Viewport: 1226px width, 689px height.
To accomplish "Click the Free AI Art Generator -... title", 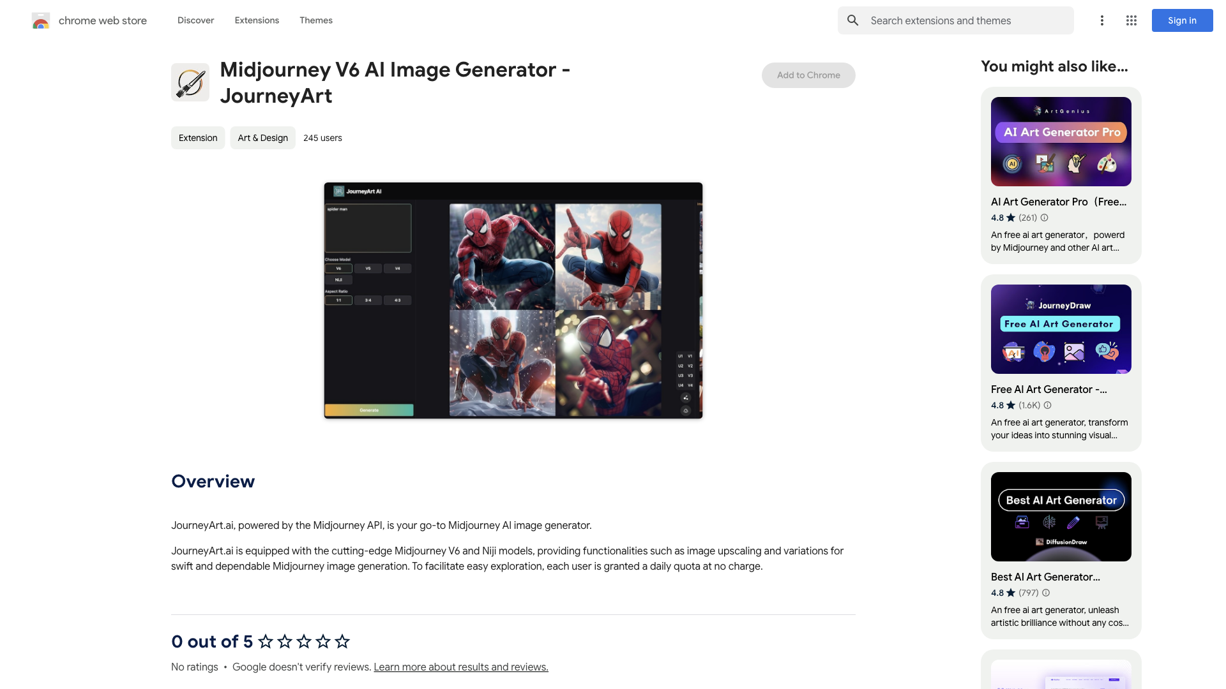I will click(x=1049, y=389).
